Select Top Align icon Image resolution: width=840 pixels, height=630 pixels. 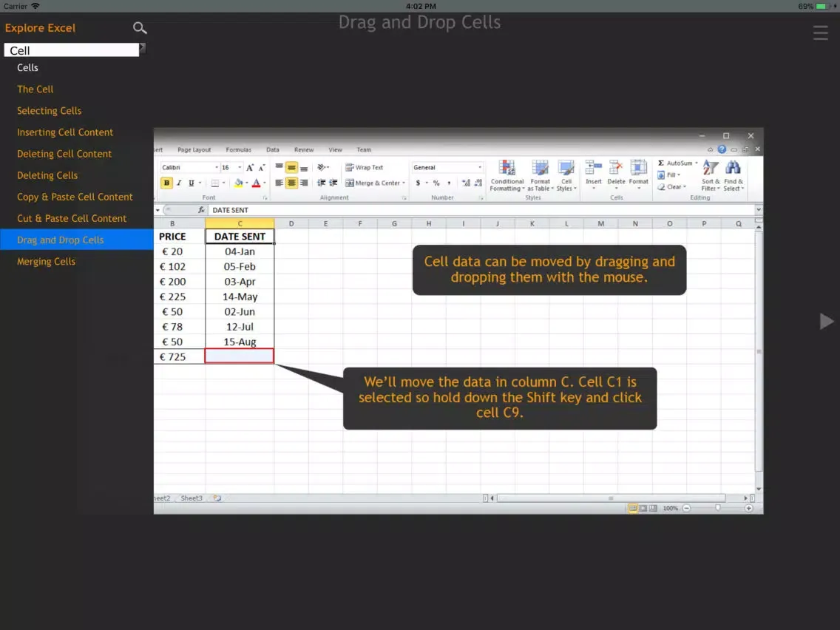coord(279,168)
